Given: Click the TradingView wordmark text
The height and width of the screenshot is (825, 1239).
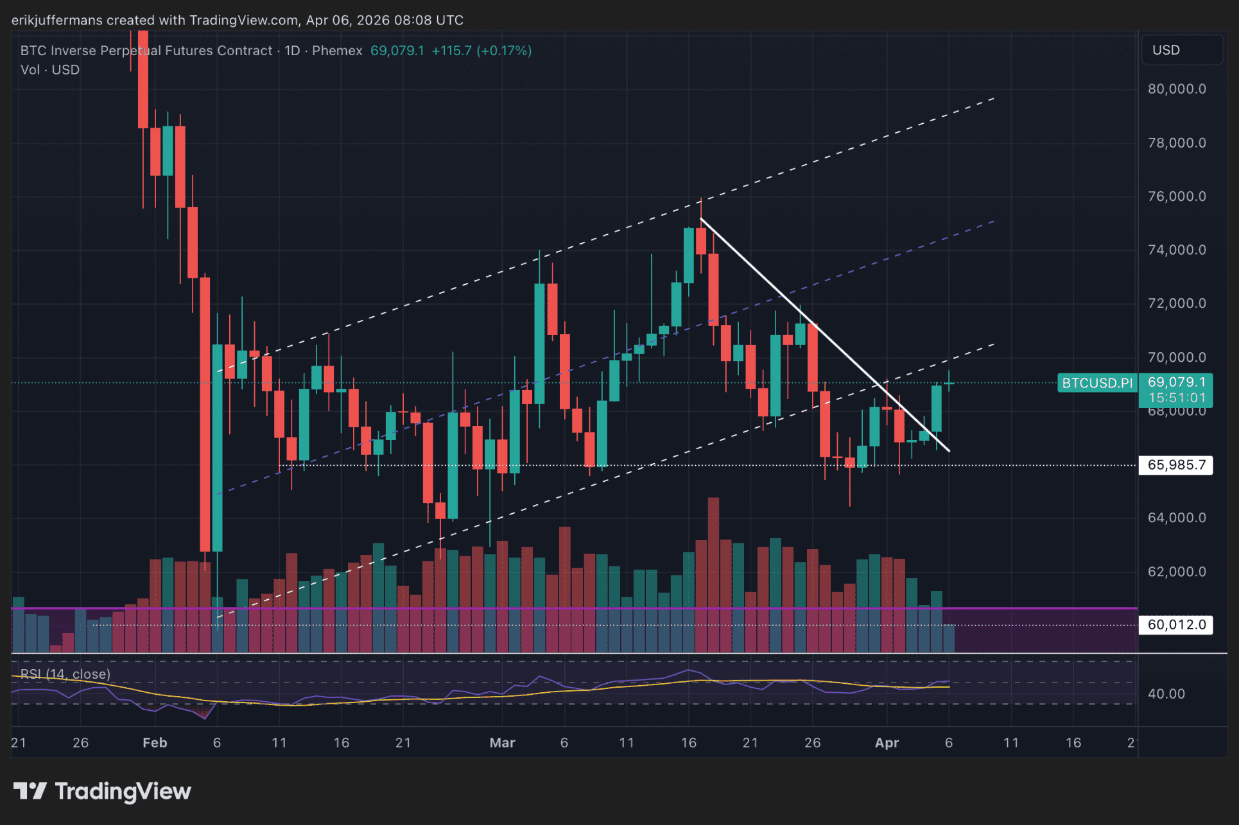Looking at the screenshot, I should (x=123, y=791).
